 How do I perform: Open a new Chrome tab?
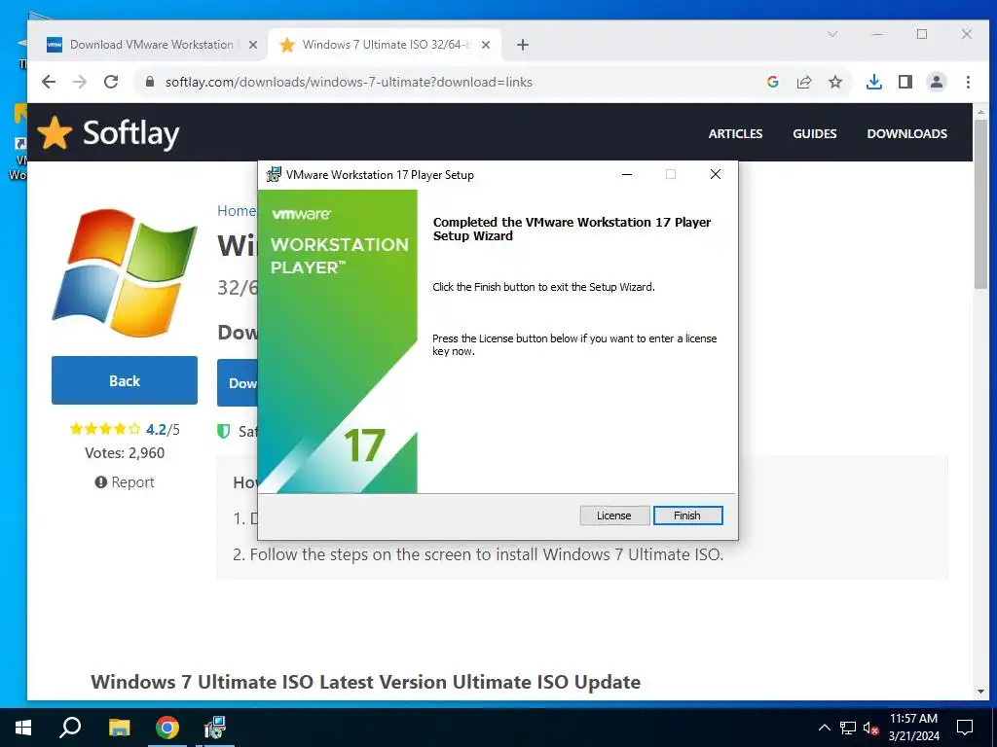(x=523, y=45)
